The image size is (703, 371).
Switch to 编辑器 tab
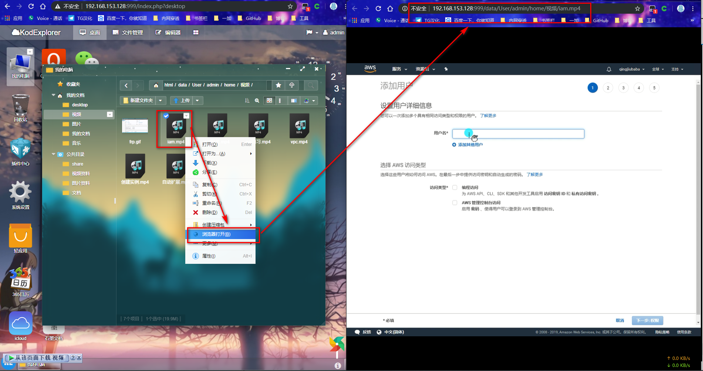click(168, 33)
